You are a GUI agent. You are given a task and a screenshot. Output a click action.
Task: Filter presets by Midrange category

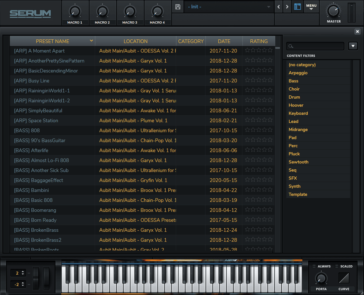click(318, 129)
